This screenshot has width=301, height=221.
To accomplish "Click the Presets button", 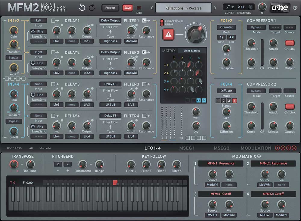I will point(111,8).
